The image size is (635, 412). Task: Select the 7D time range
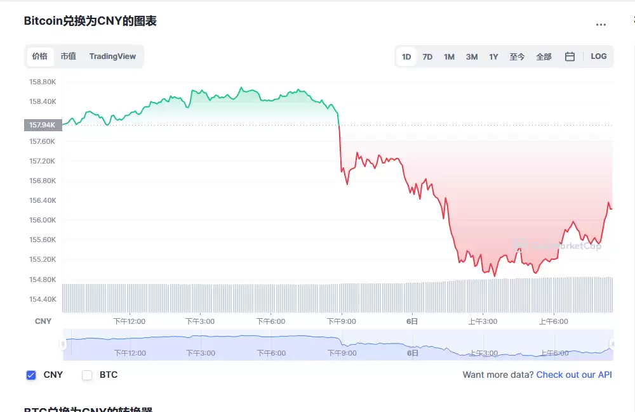(x=427, y=56)
